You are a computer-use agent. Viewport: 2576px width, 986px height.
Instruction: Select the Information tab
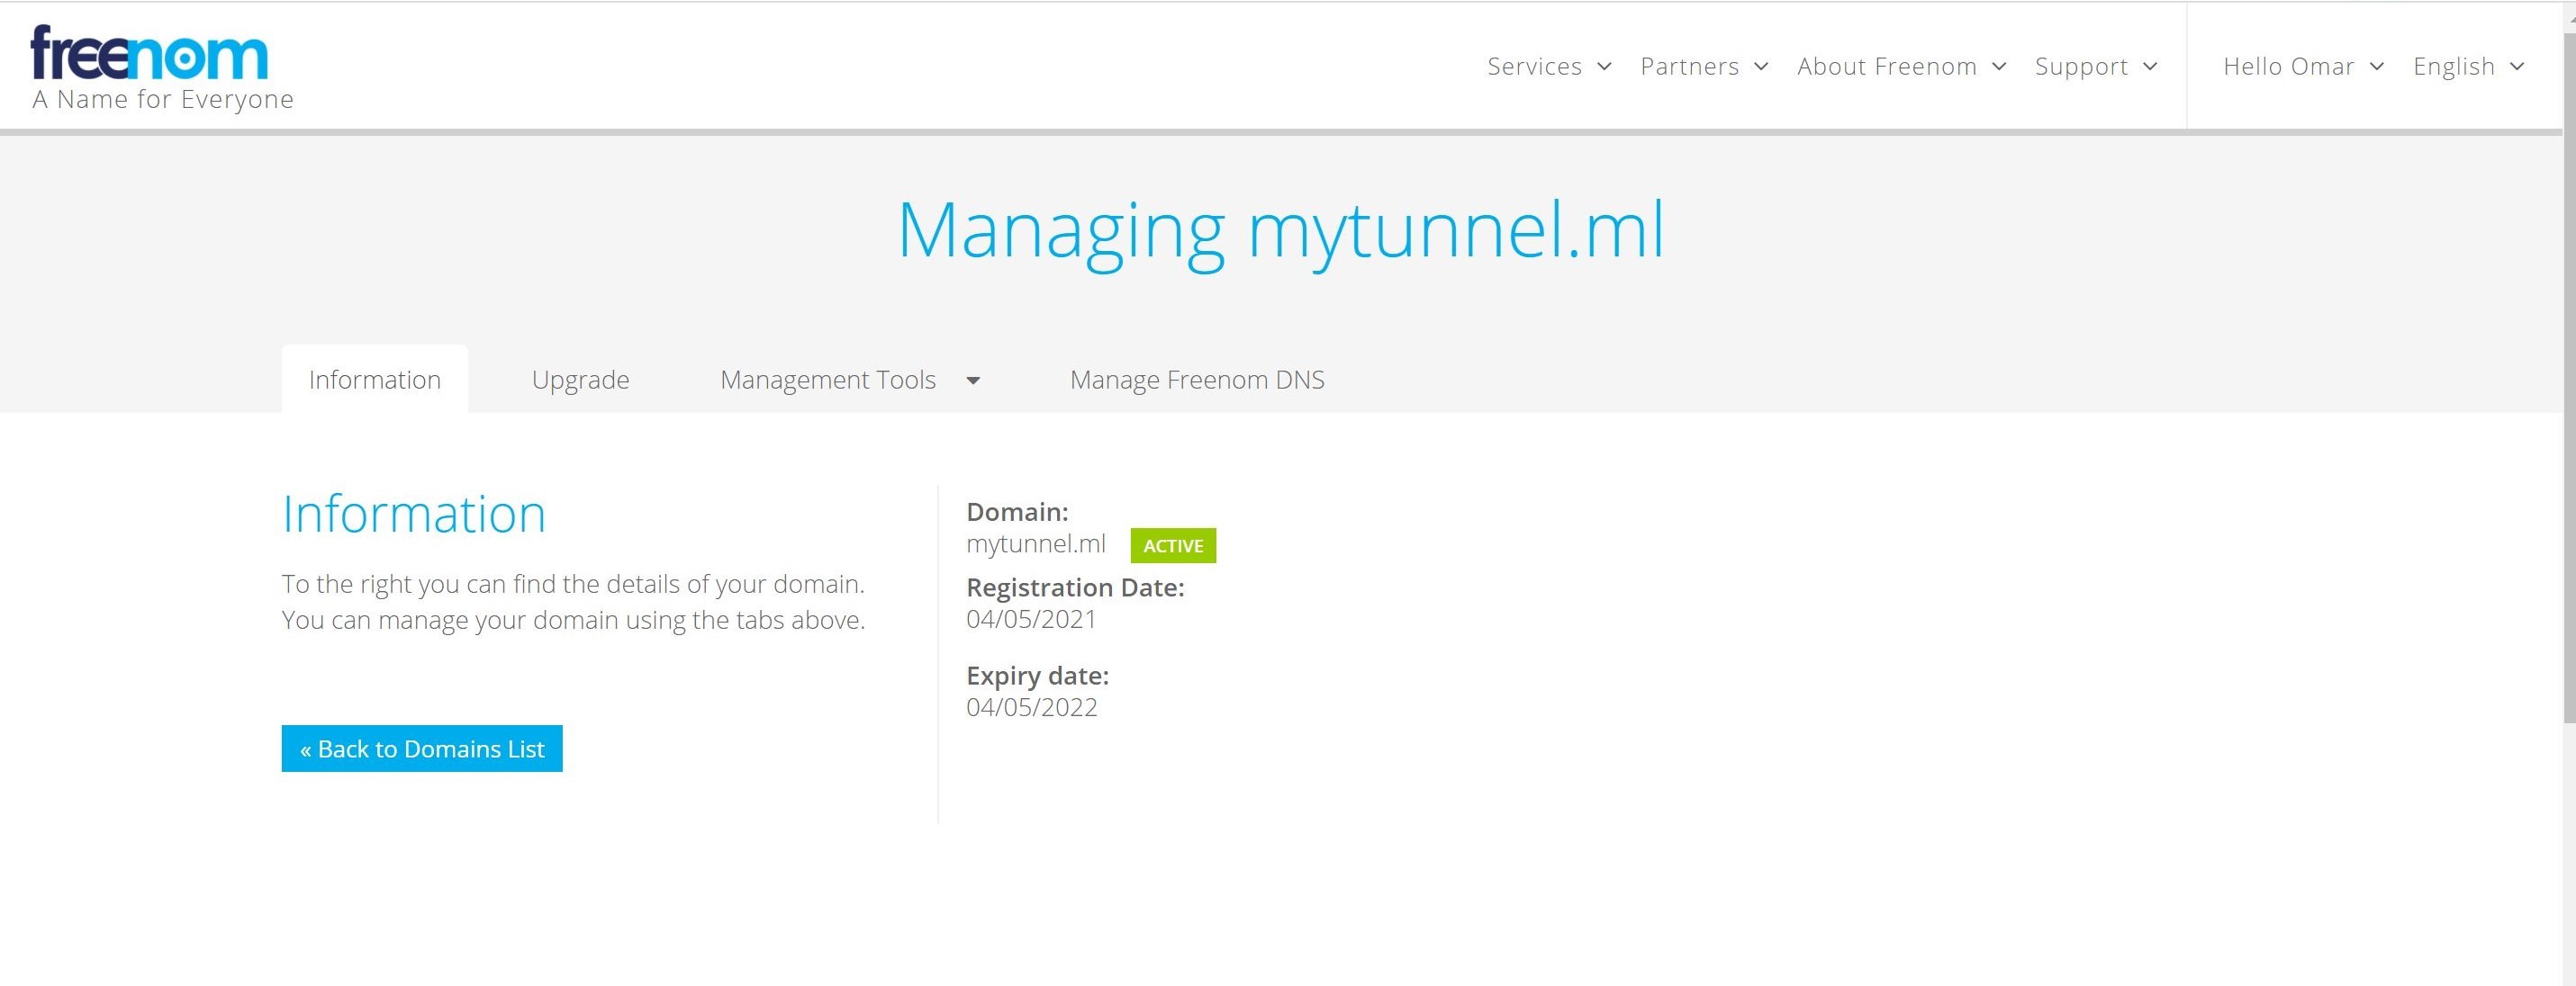coord(375,380)
